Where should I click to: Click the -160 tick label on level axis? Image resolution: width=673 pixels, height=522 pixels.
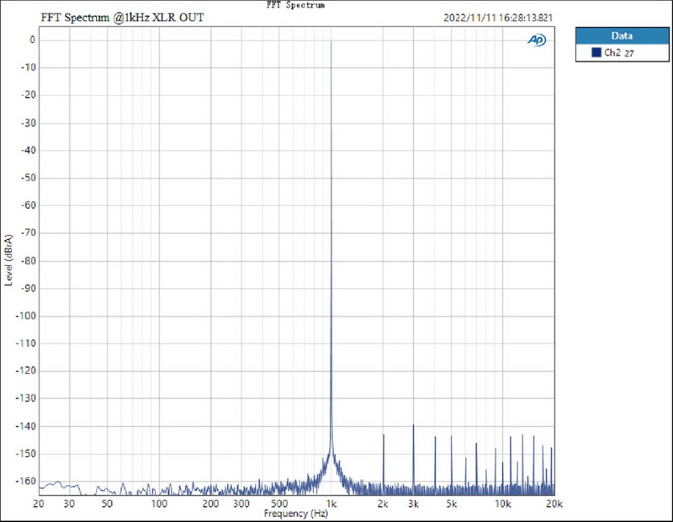point(24,482)
